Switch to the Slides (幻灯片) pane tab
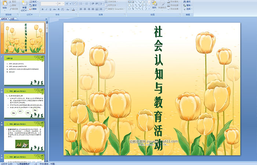This screenshot has width=257, height=165. pos(4,19)
